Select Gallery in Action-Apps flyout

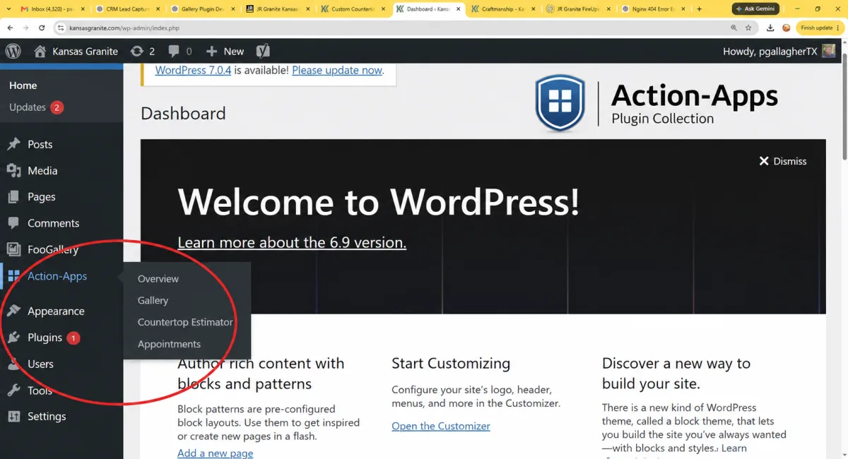point(153,300)
